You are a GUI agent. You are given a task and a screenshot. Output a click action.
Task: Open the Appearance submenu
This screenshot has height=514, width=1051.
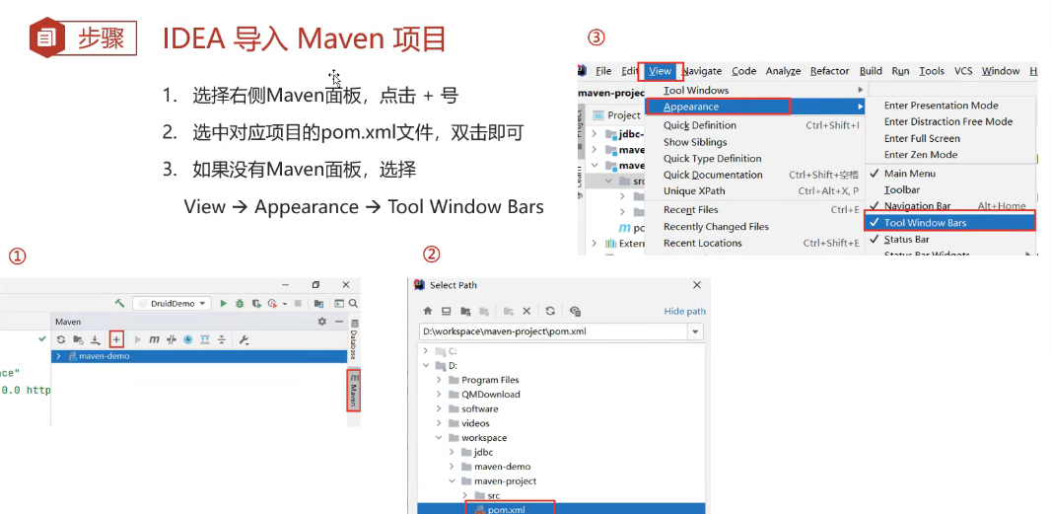click(x=755, y=107)
